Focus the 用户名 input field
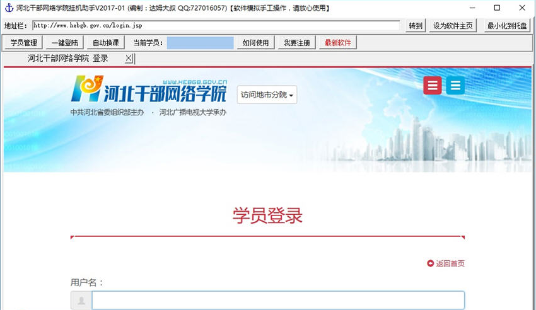Viewport: 536px width, 310px height. [x=278, y=301]
